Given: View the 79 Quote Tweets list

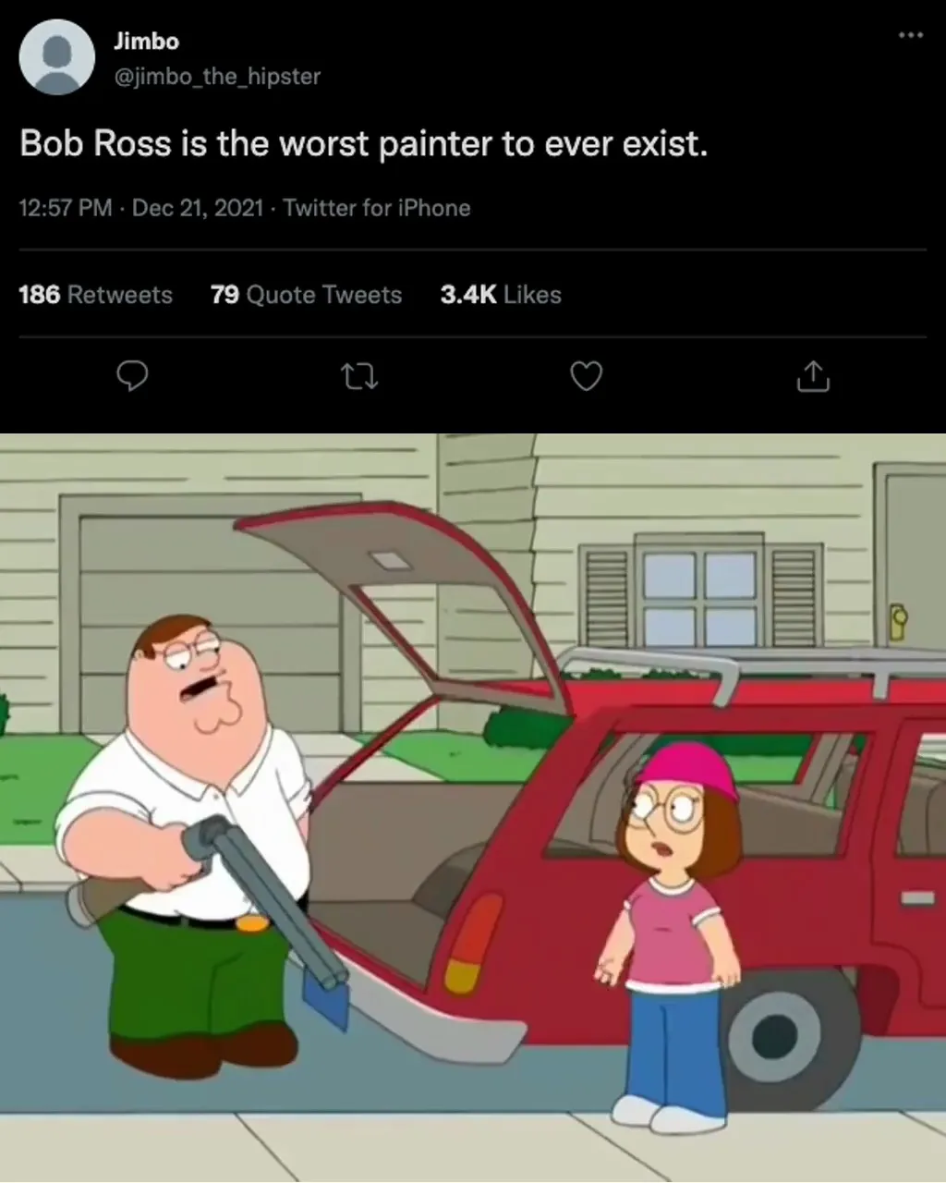Looking at the screenshot, I should pos(306,295).
